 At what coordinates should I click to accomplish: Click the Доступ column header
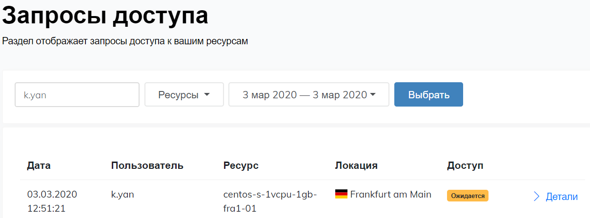(x=465, y=165)
